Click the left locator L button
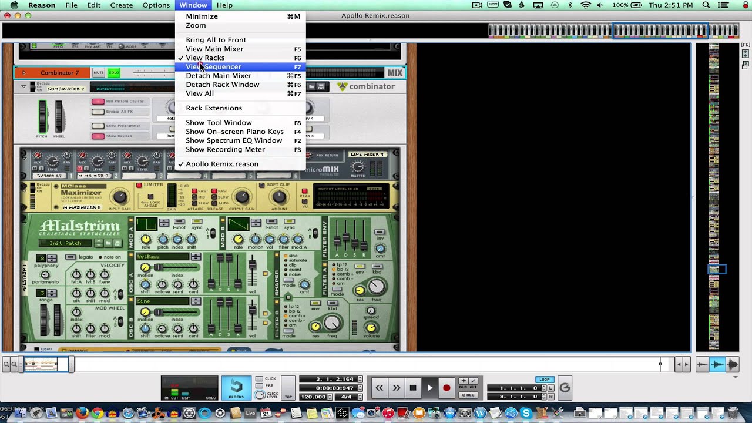 point(550,388)
